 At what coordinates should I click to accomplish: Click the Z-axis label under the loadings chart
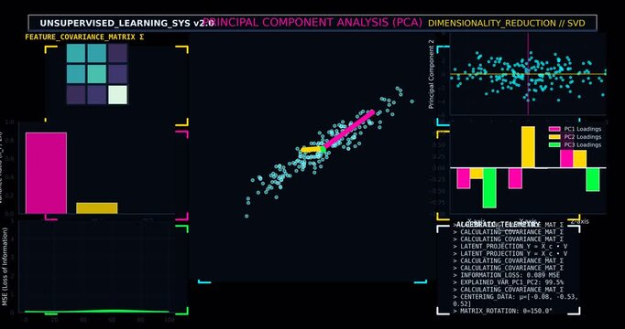point(580,222)
